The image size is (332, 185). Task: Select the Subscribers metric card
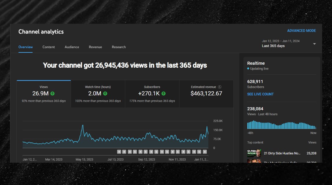(x=152, y=94)
